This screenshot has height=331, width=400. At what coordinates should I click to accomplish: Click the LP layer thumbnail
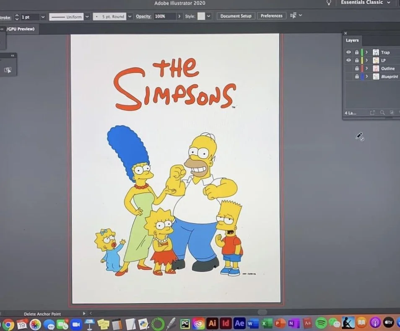coord(376,60)
